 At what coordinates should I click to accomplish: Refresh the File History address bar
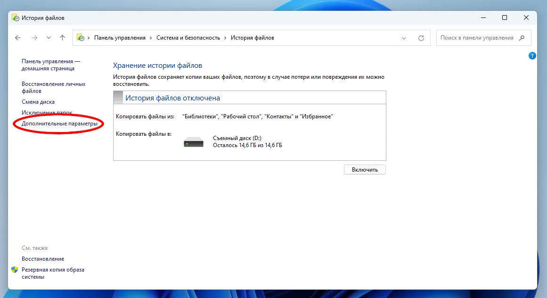[421, 38]
